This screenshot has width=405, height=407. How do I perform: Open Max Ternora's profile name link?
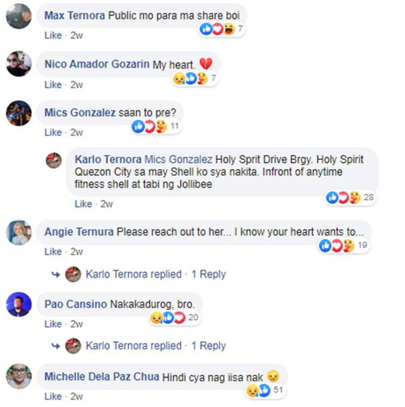[x=75, y=16]
